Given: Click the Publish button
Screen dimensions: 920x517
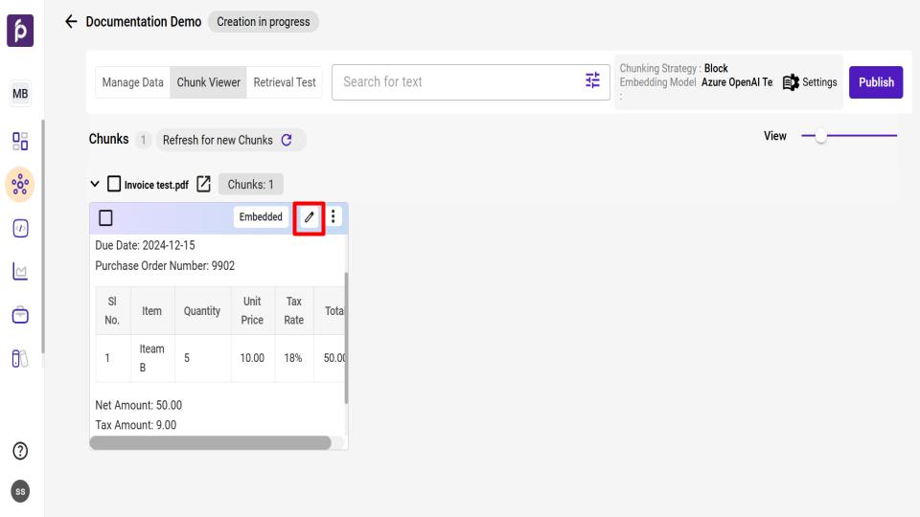Looking at the screenshot, I should coord(875,82).
